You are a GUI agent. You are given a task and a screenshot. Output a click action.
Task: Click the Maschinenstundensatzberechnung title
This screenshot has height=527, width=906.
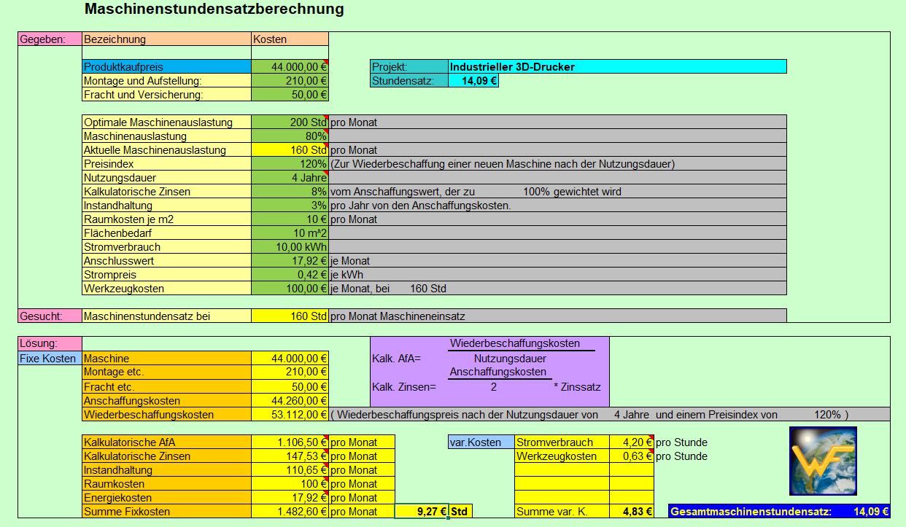coord(214,9)
